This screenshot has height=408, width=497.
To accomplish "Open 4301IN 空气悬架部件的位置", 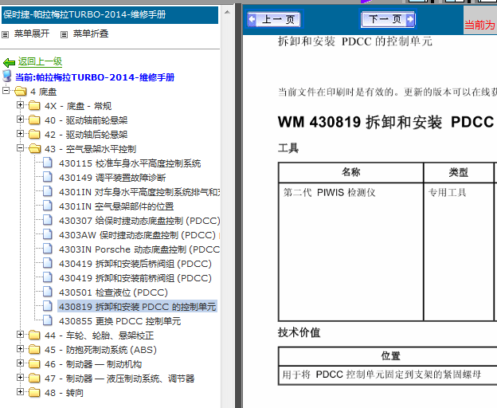I will pos(116,206).
